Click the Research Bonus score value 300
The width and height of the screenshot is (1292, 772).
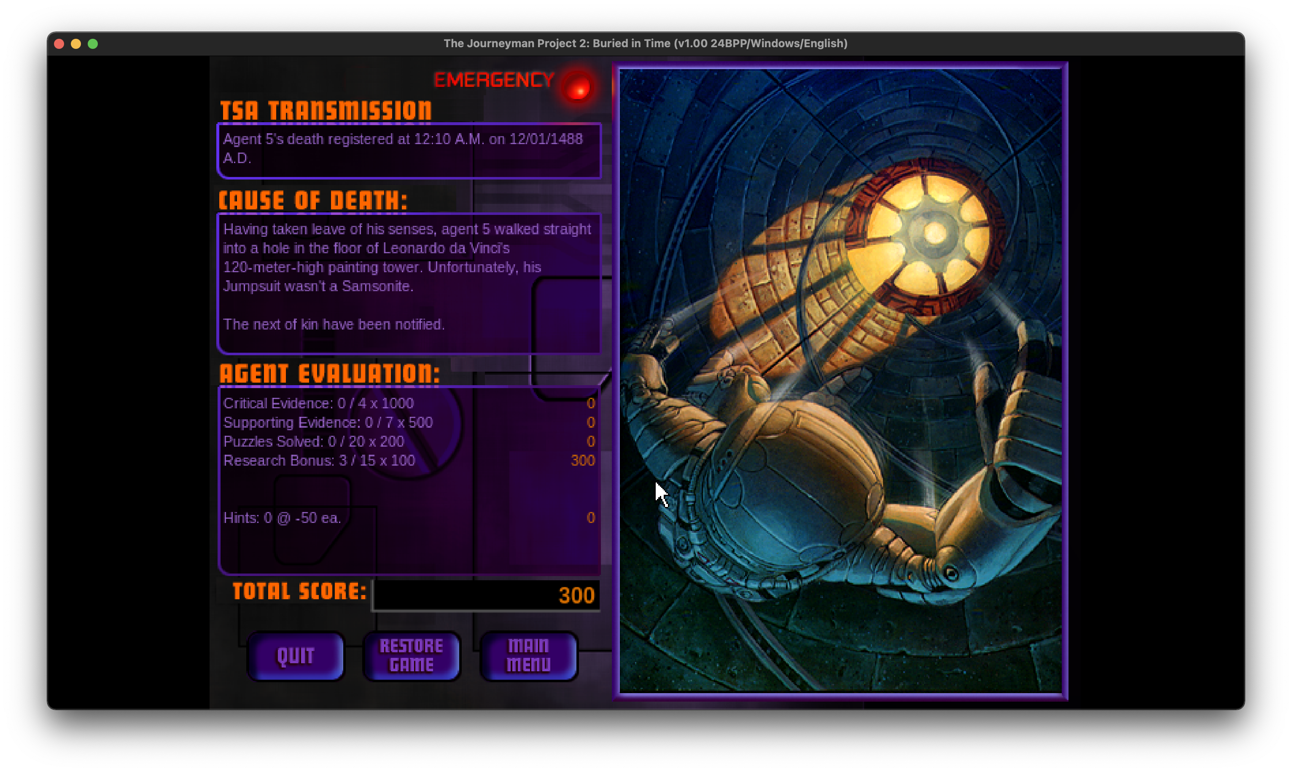(x=582, y=461)
